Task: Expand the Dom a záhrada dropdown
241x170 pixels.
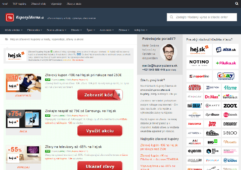Action: pos(56,30)
